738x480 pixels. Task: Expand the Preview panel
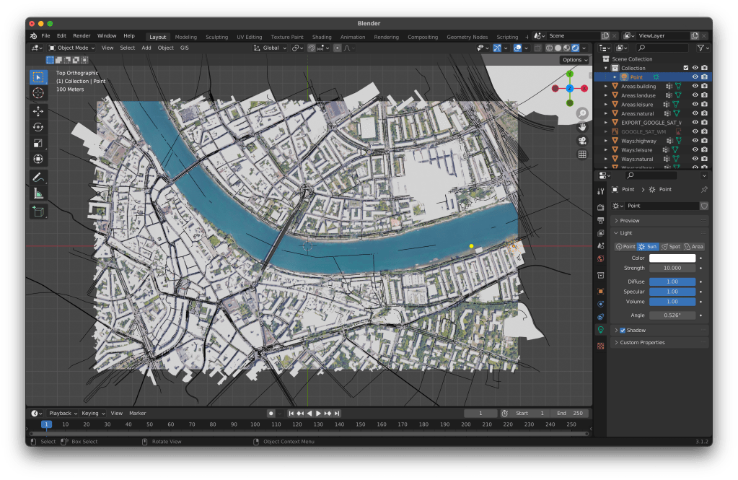pos(629,221)
